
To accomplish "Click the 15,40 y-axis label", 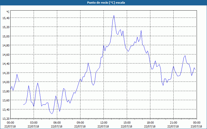I will pyautogui.click(x=6, y=18).
